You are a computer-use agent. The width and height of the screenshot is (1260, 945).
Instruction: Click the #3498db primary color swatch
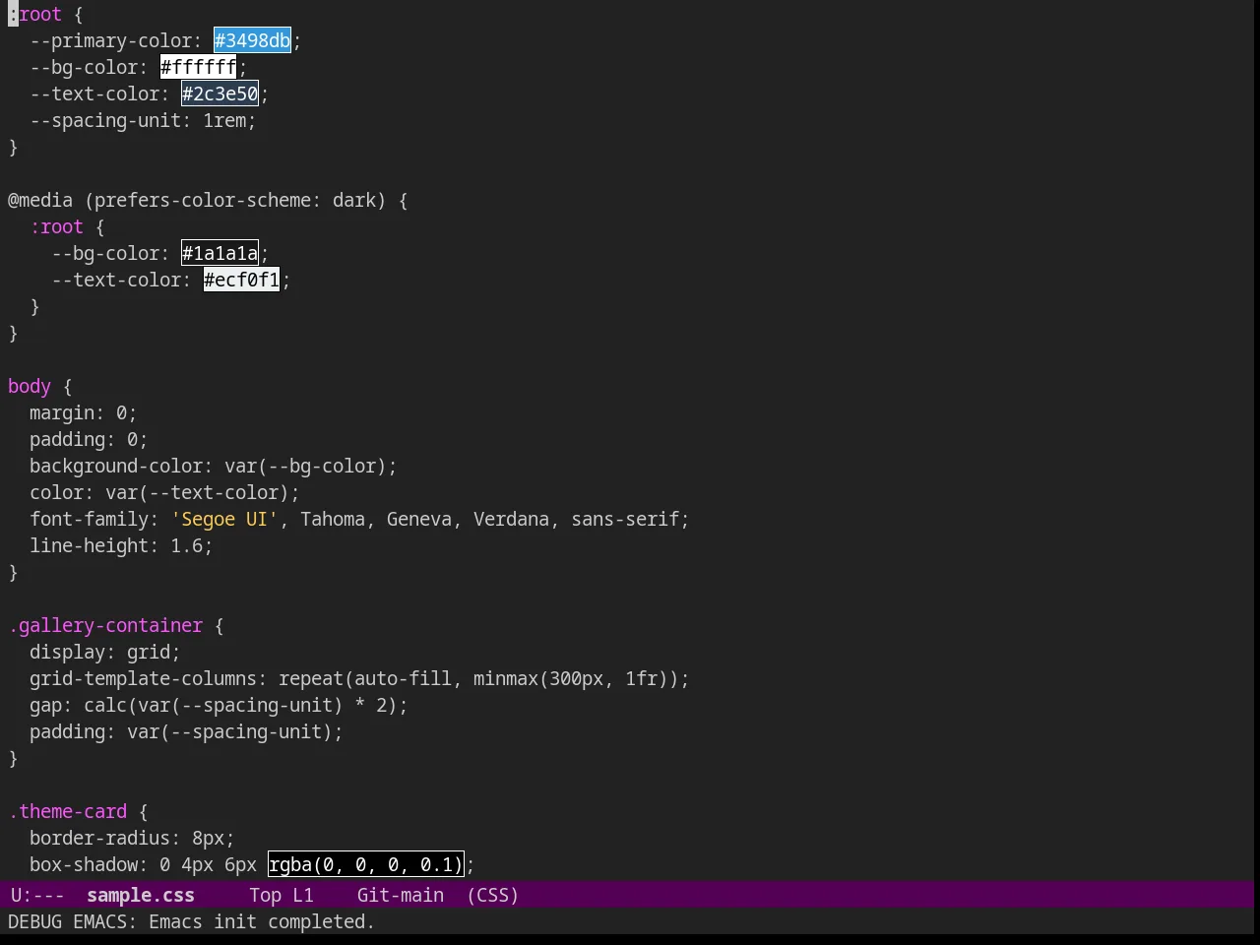pyautogui.click(x=252, y=40)
